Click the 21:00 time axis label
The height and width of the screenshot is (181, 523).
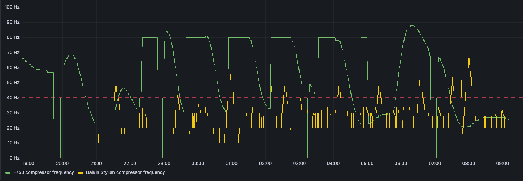point(96,164)
